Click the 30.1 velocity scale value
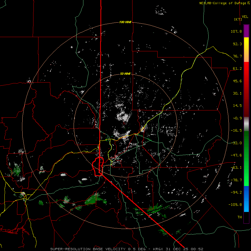 pos(237,93)
